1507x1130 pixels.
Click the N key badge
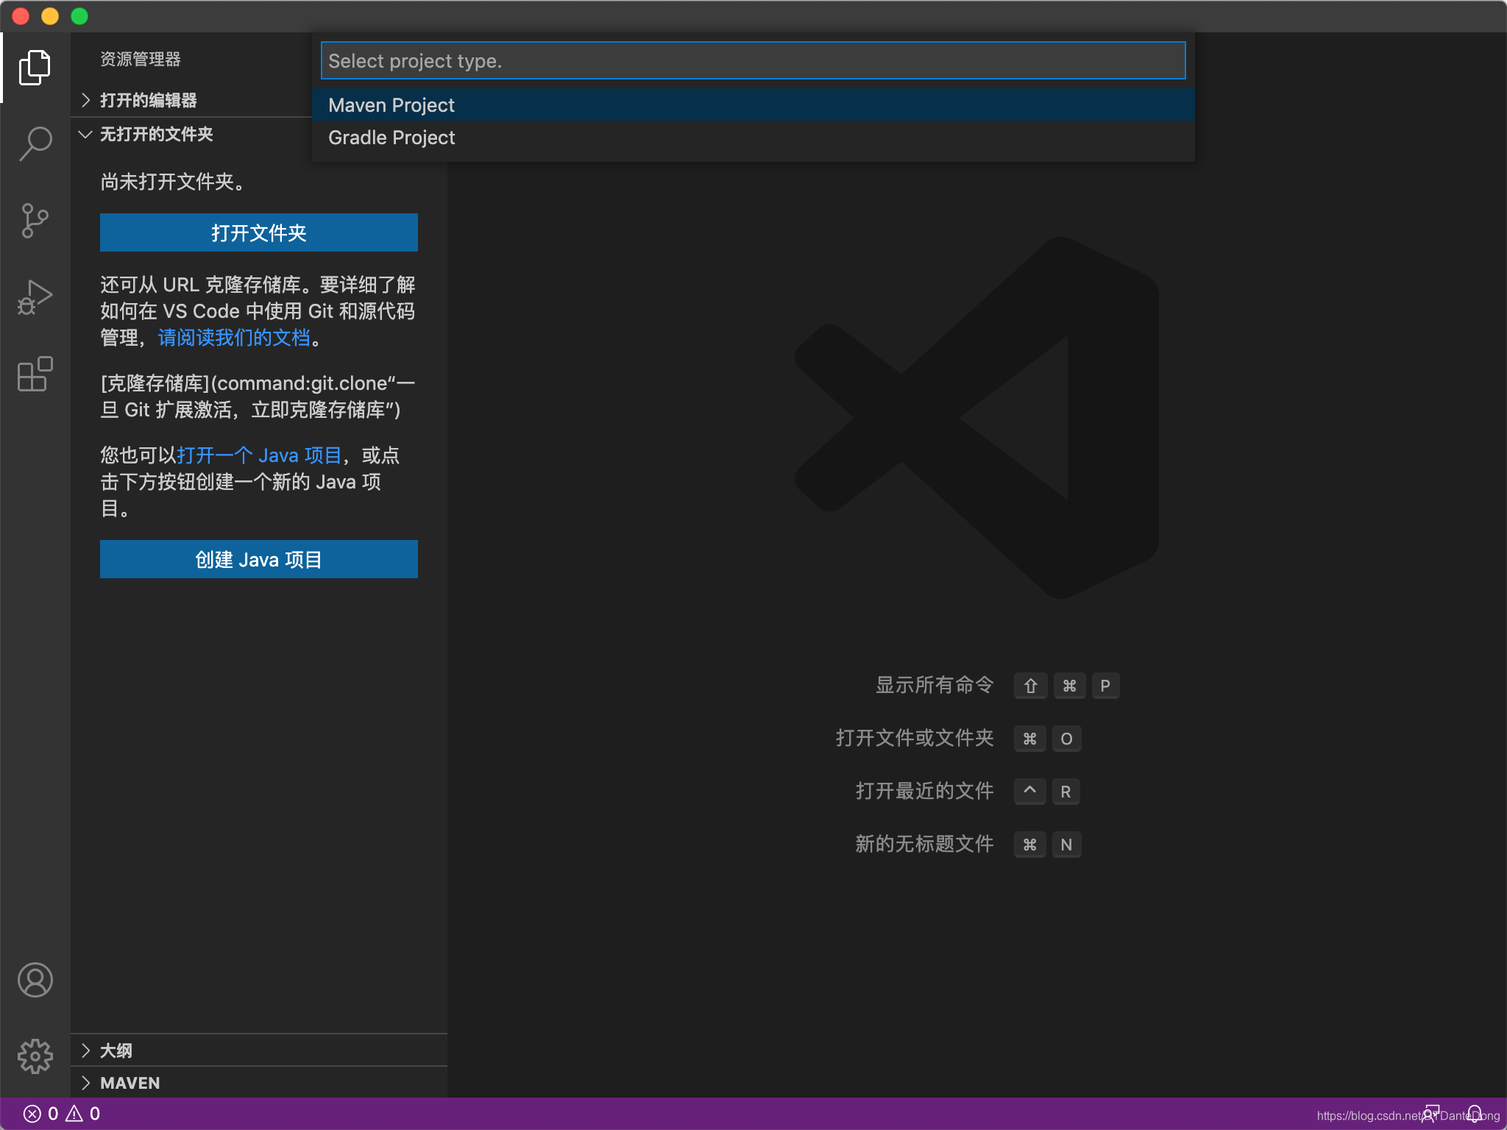(x=1066, y=845)
